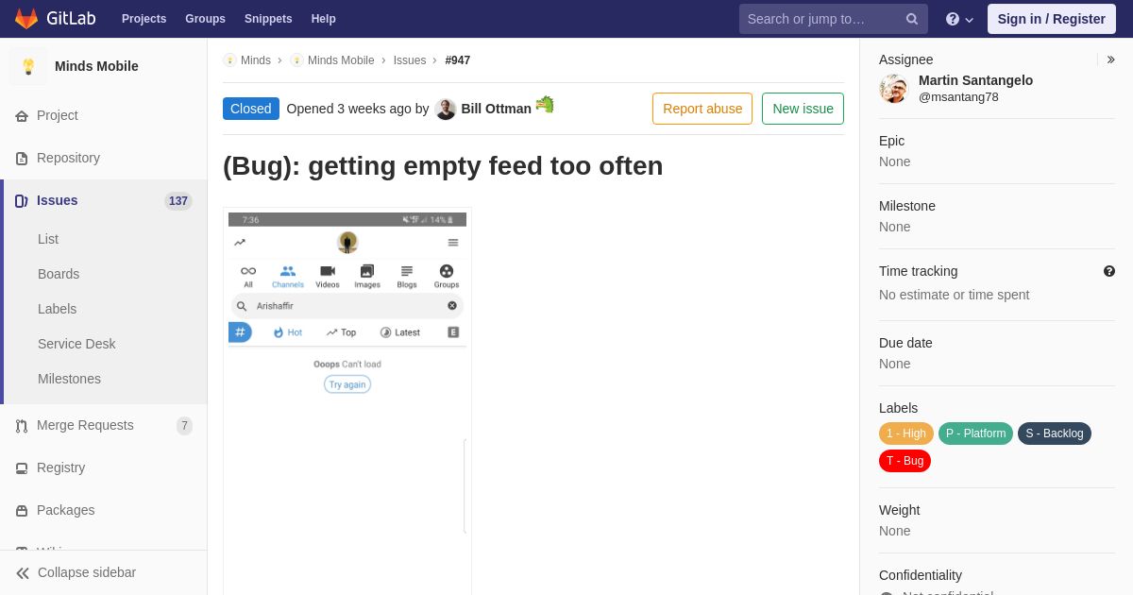Click the T - Bug label
1133x595 pixels.
coord(905,461)
